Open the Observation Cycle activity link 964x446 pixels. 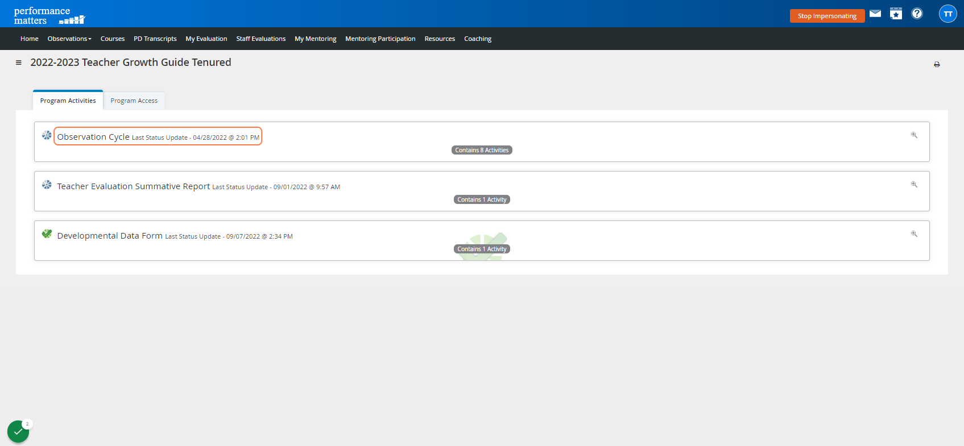tap(93, 137)
